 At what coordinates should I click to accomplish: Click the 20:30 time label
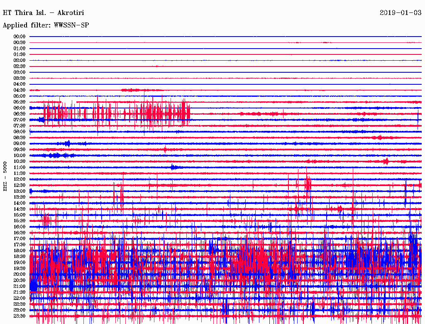pos(20,280)
